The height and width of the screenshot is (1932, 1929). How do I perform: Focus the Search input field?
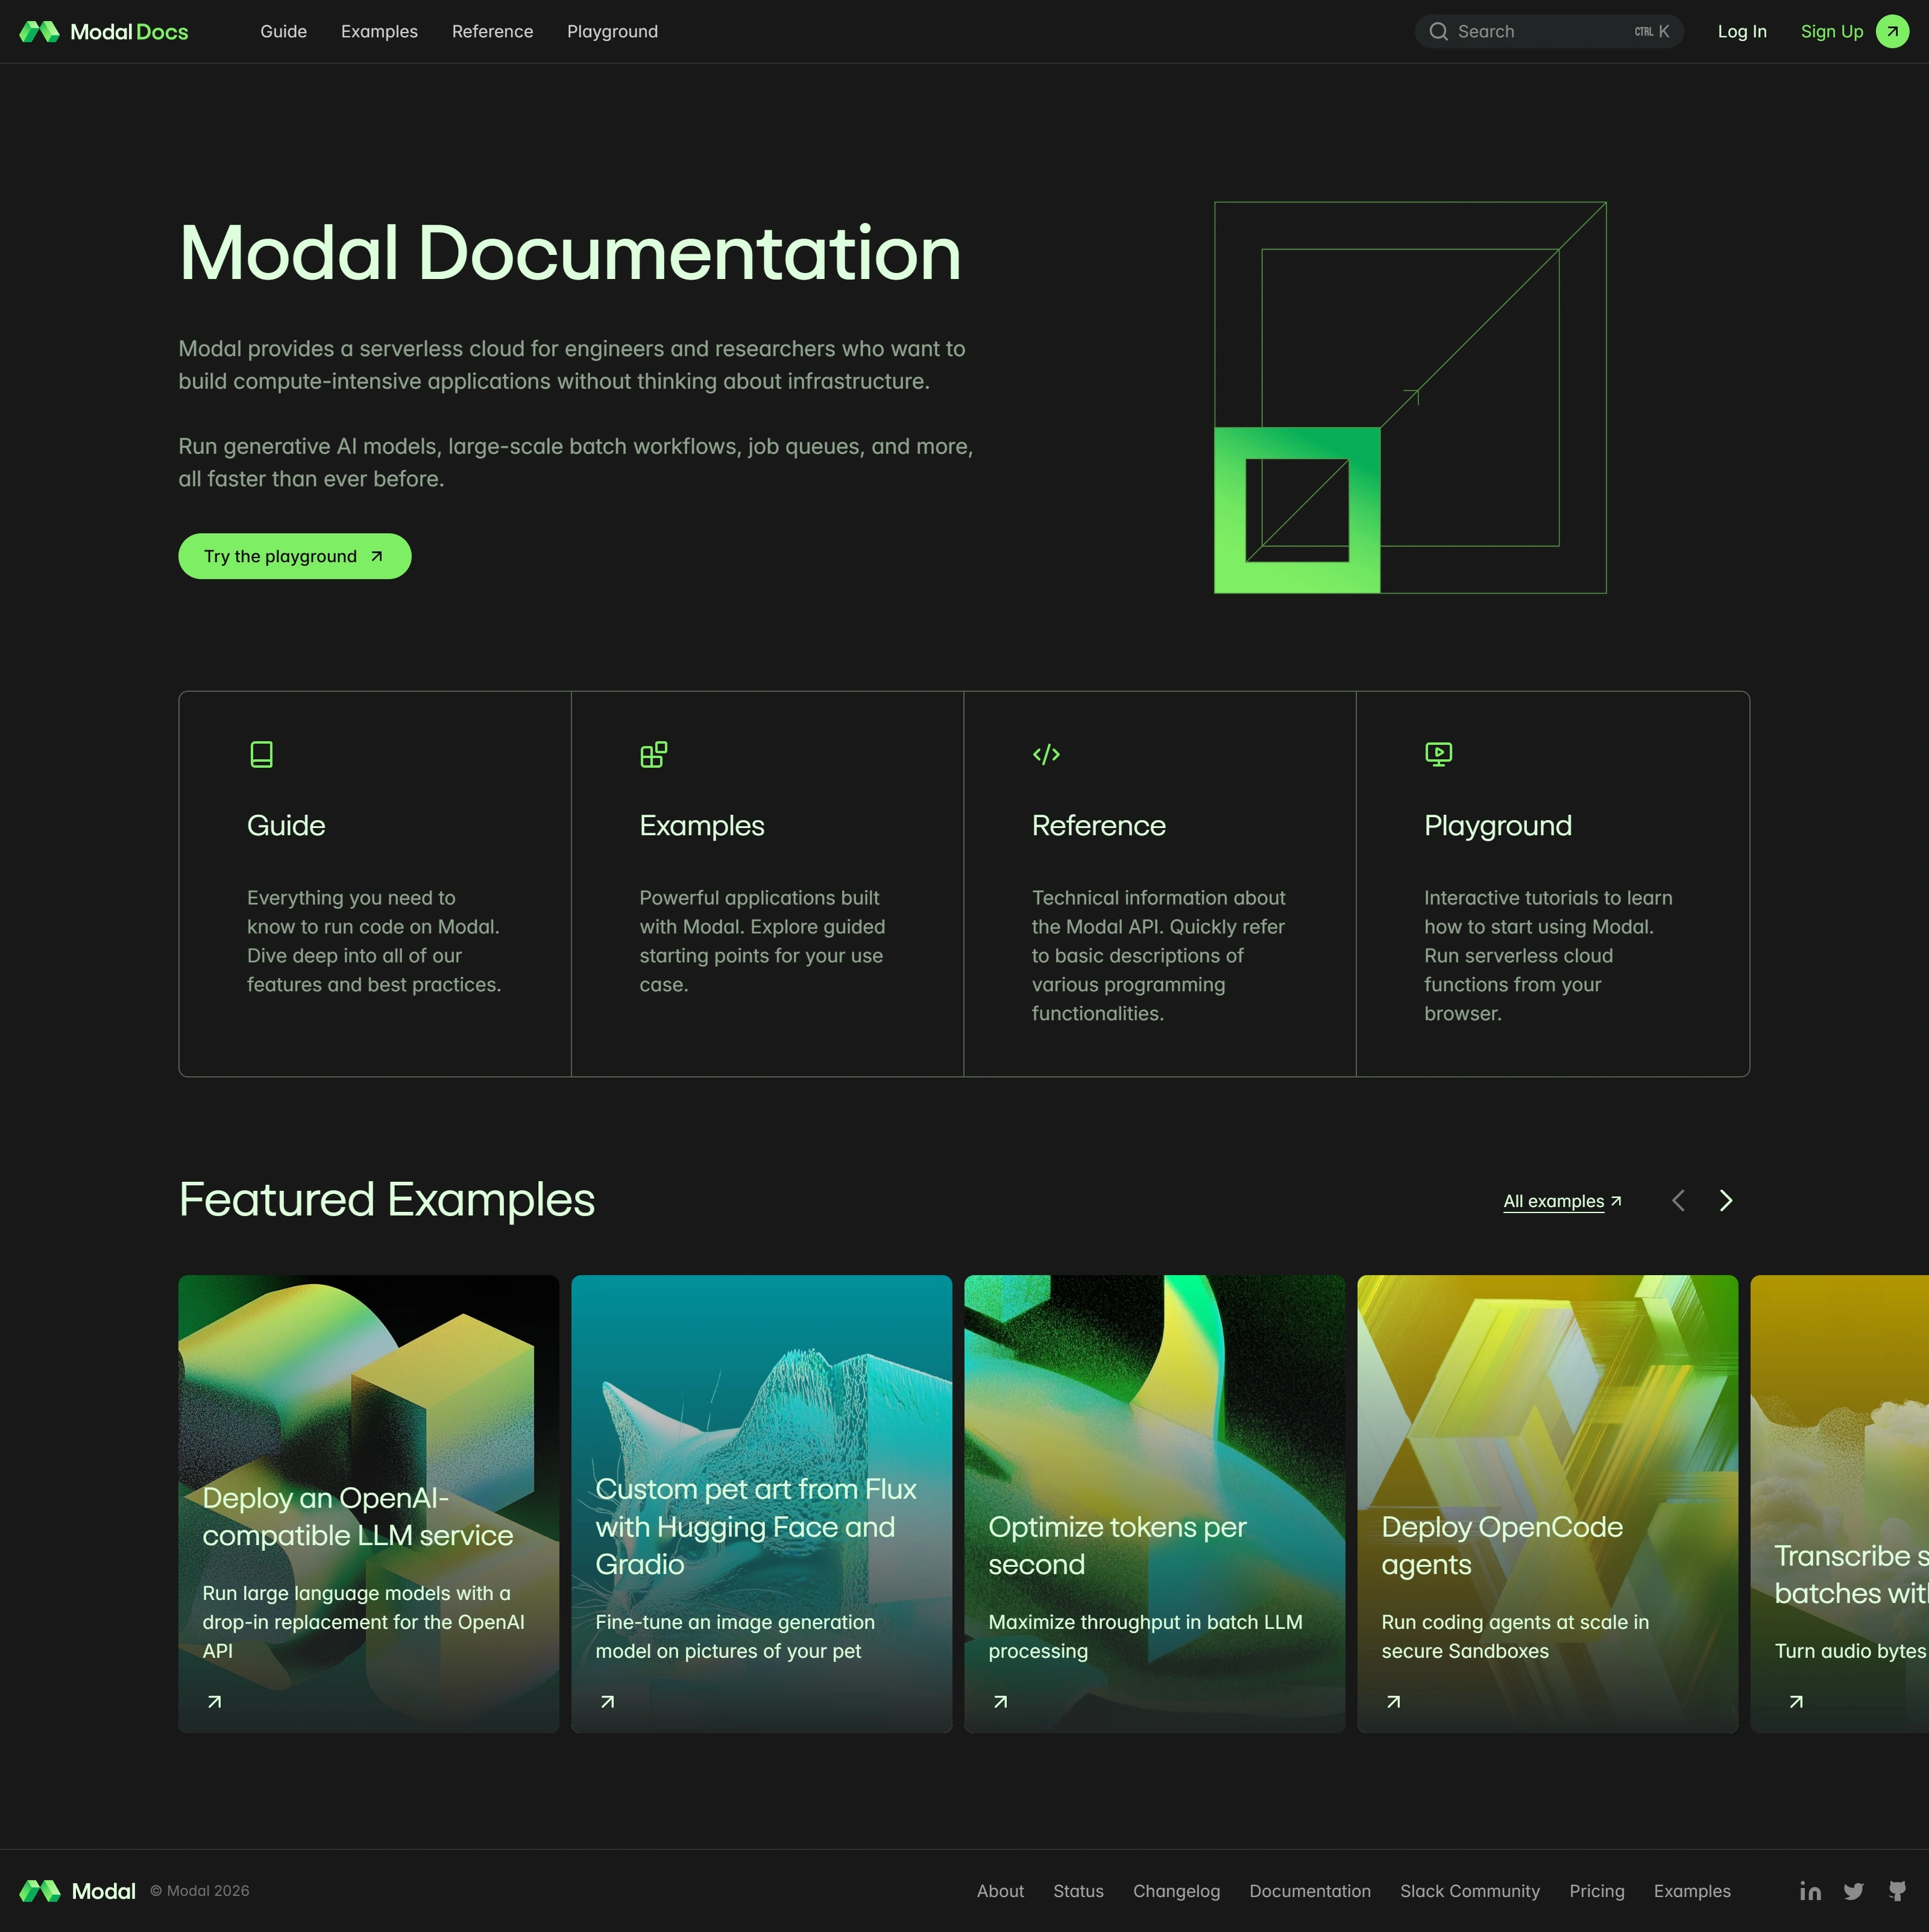[x=1549, y=32]
